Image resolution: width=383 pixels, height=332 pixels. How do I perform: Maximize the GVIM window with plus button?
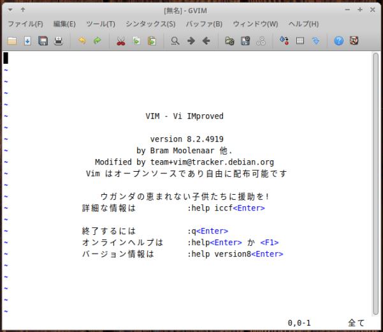point(360,10)
